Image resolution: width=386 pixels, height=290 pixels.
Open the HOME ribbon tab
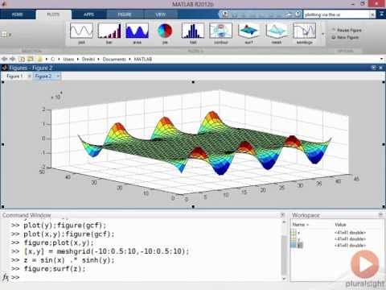coord(18,14)
